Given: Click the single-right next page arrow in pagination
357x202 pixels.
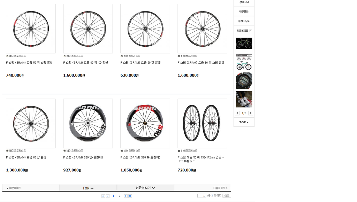Looking at the screenshot, I should click(x=126, y=196).
